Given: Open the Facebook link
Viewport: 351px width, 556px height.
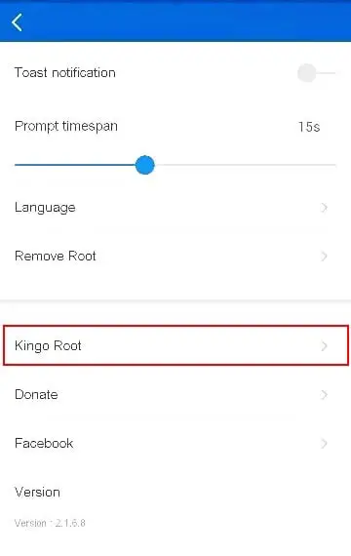Looking at the screenshot, I should coord(175,443).
